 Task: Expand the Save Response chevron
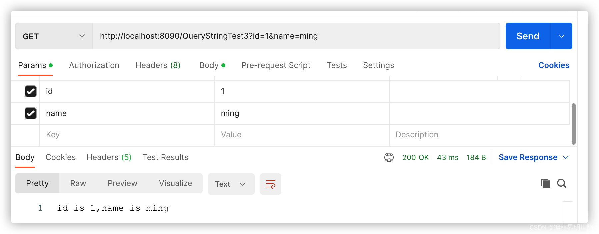[566, 157]
